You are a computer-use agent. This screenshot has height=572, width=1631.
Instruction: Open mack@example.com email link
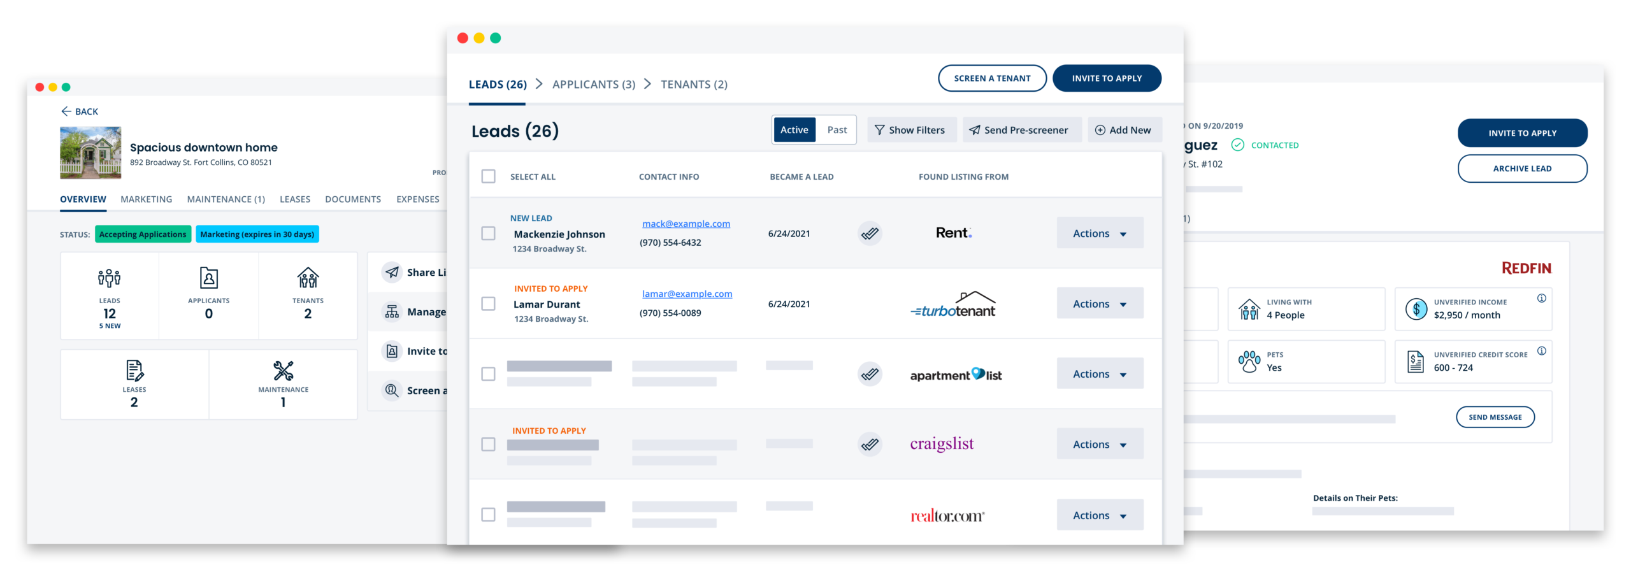(x=686, y=224)
